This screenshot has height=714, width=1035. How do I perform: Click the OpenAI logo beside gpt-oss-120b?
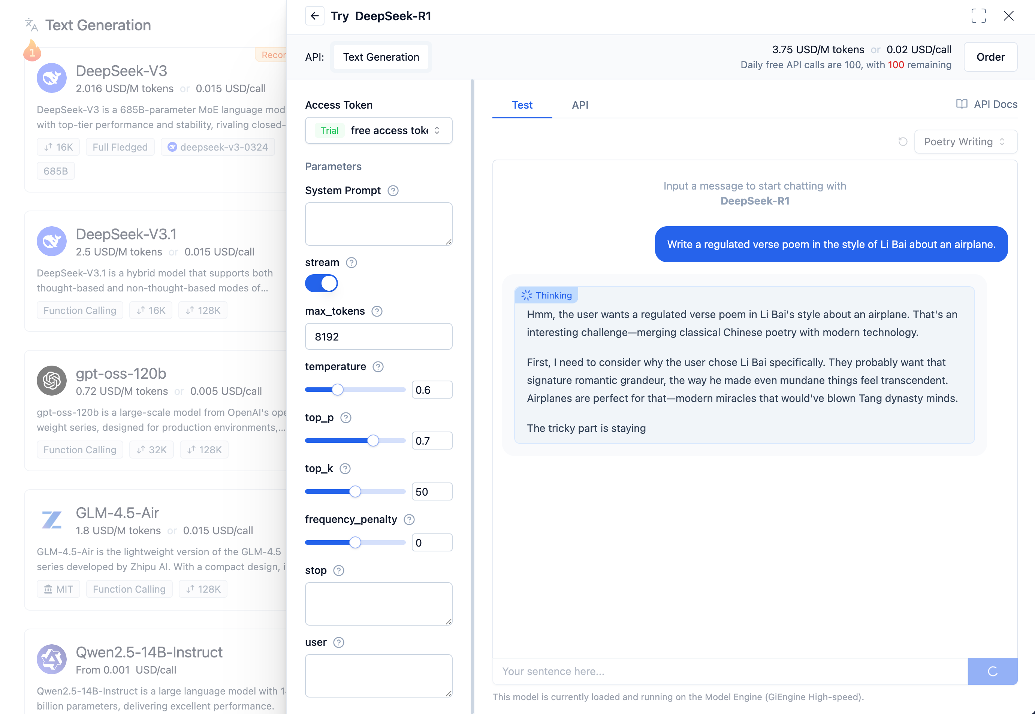click(x=51, y=381)
